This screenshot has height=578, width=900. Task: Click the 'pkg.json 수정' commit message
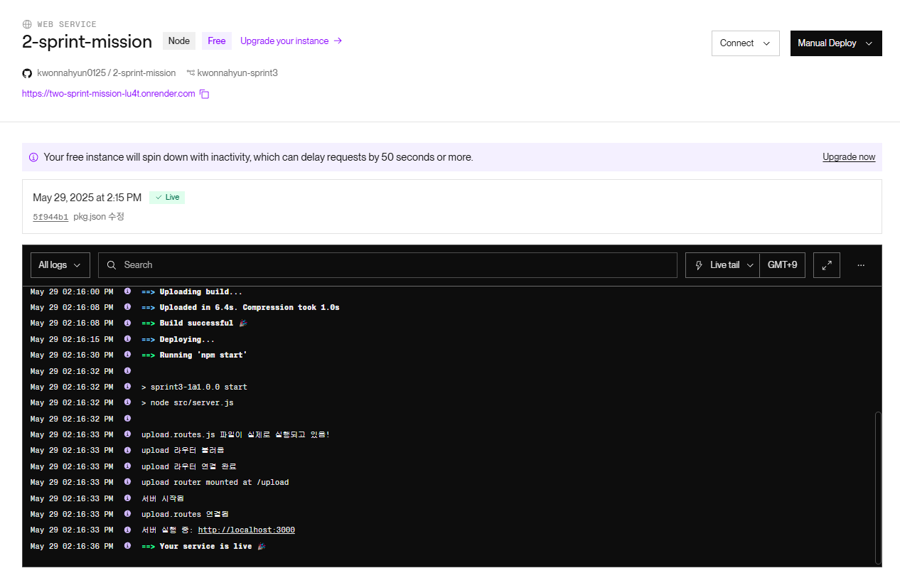pos(99,217)
